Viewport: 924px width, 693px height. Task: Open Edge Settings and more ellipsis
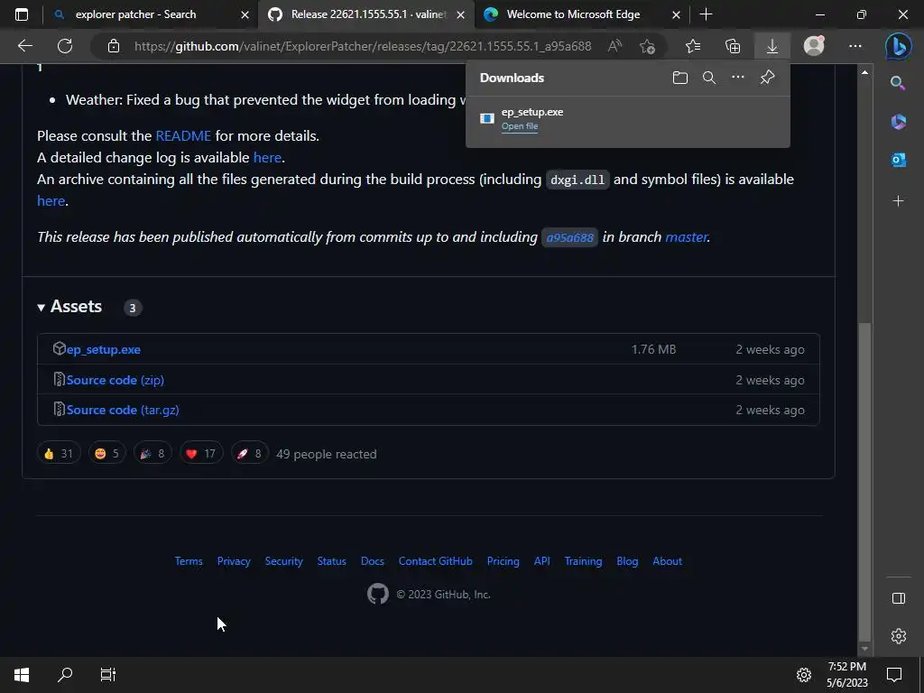(x=855, y=46)
